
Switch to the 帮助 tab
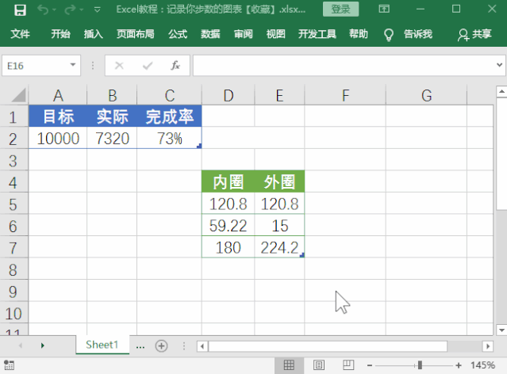tap(359, 33)
